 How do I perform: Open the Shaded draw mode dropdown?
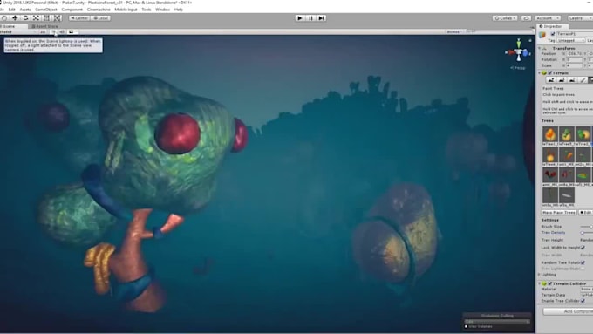[18, 31]
